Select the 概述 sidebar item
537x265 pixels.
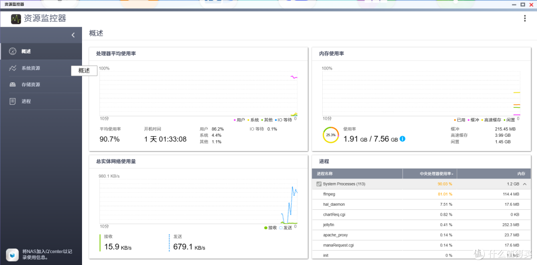(x=41, y=51)
